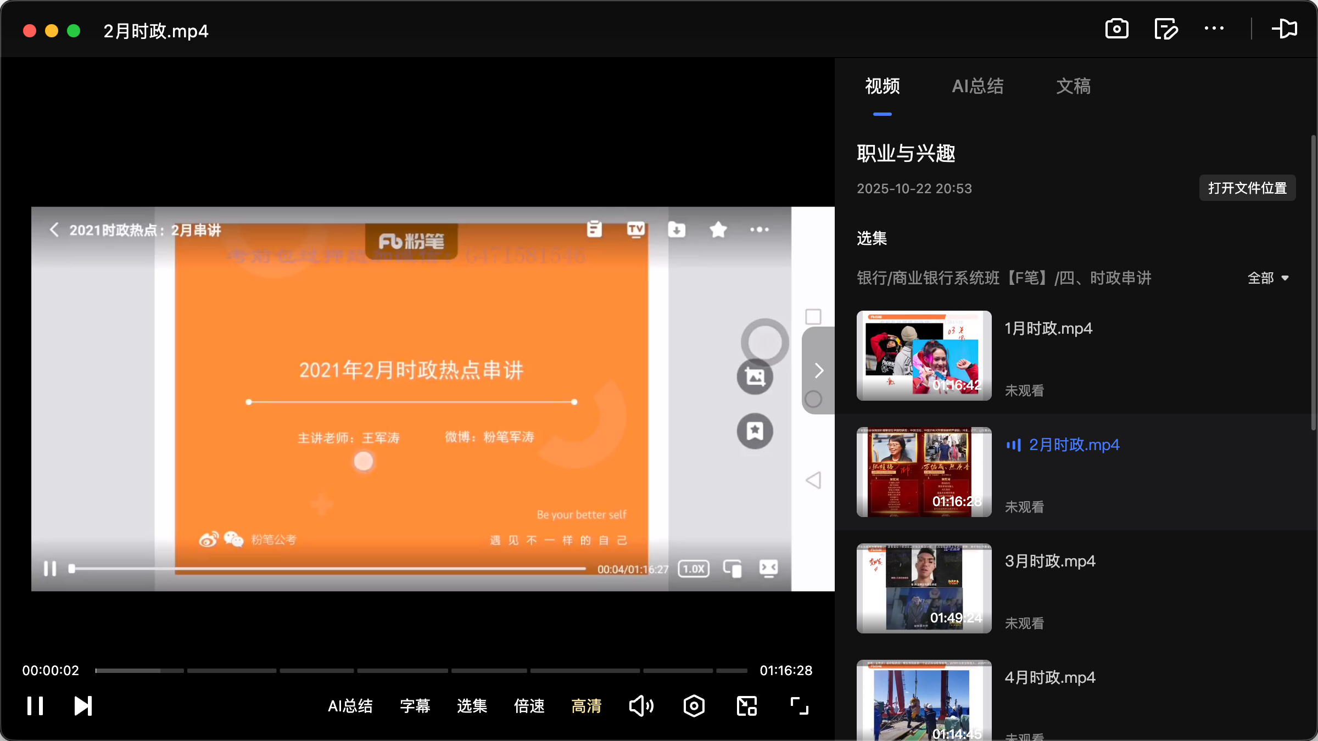Click the video progress bar to seek
Viewport: 1318px width, 741px height.
click(x=421, y=670)
